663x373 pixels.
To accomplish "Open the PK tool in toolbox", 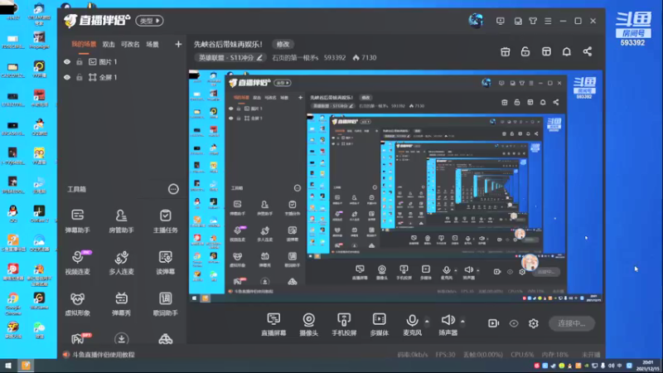I will click(80, 338).
